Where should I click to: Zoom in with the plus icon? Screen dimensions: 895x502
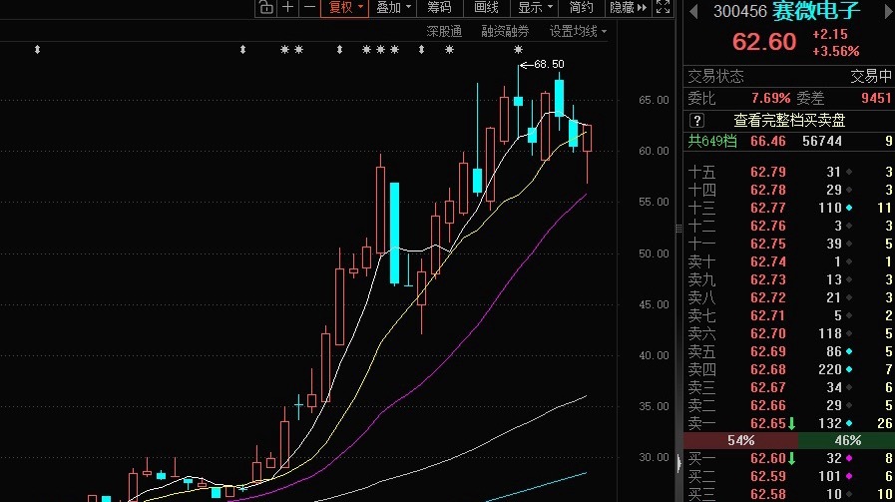click(x=287, y=7)
